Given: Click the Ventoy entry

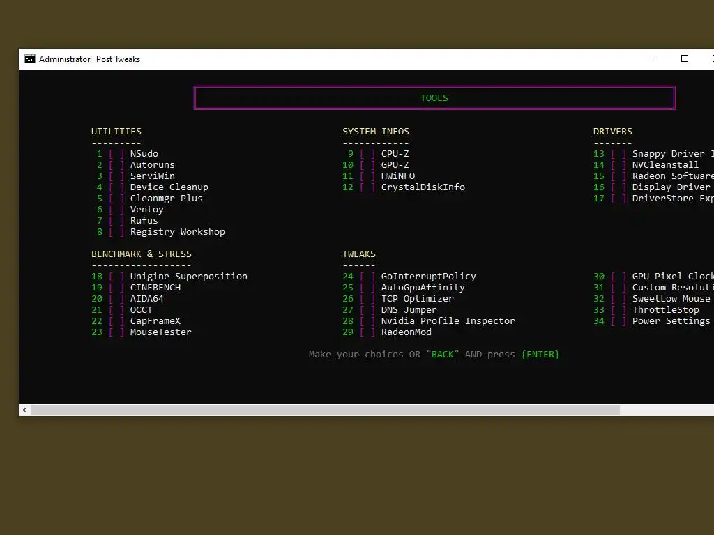Looking at the screenshot, I should tap(146, 209).
